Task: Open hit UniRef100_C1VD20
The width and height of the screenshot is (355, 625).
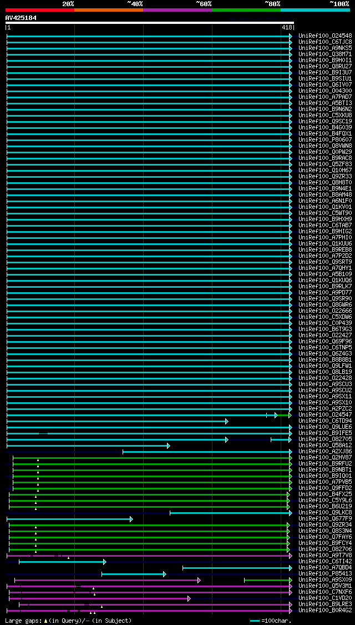Action: click(x=325, y=598)
